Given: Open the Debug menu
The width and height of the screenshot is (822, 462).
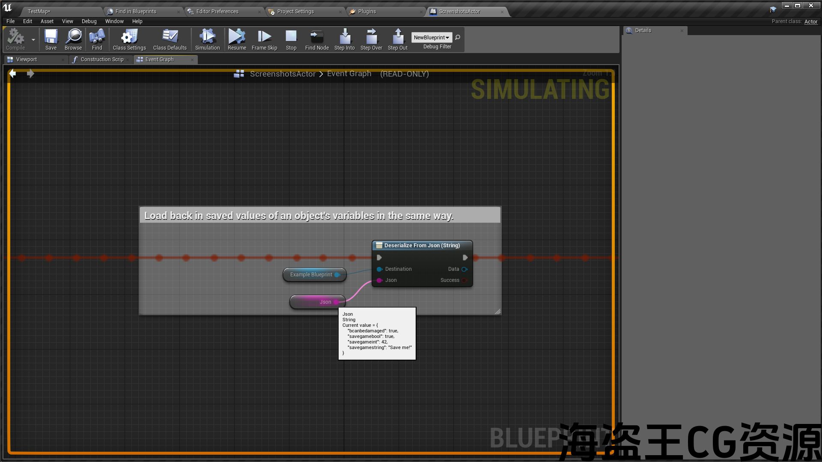Looking at the screenshot, I should (x=89, y=21).
